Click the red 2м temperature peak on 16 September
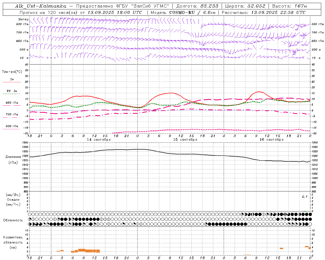This screenshot has width=325, height=260. [x=259, y=92]
